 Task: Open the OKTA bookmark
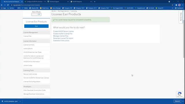click(18, 8)
